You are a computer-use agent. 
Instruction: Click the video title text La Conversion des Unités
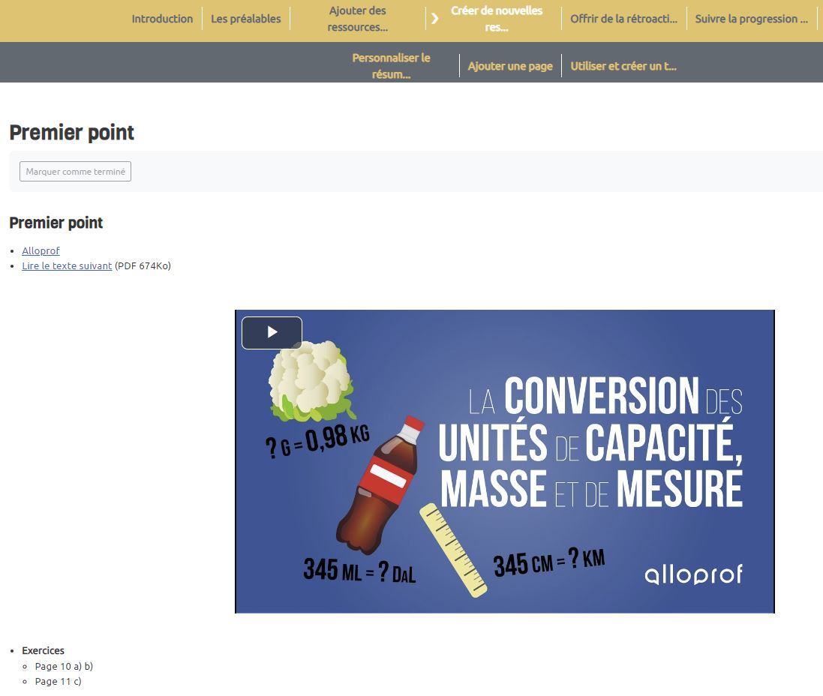tap(590, 442)
